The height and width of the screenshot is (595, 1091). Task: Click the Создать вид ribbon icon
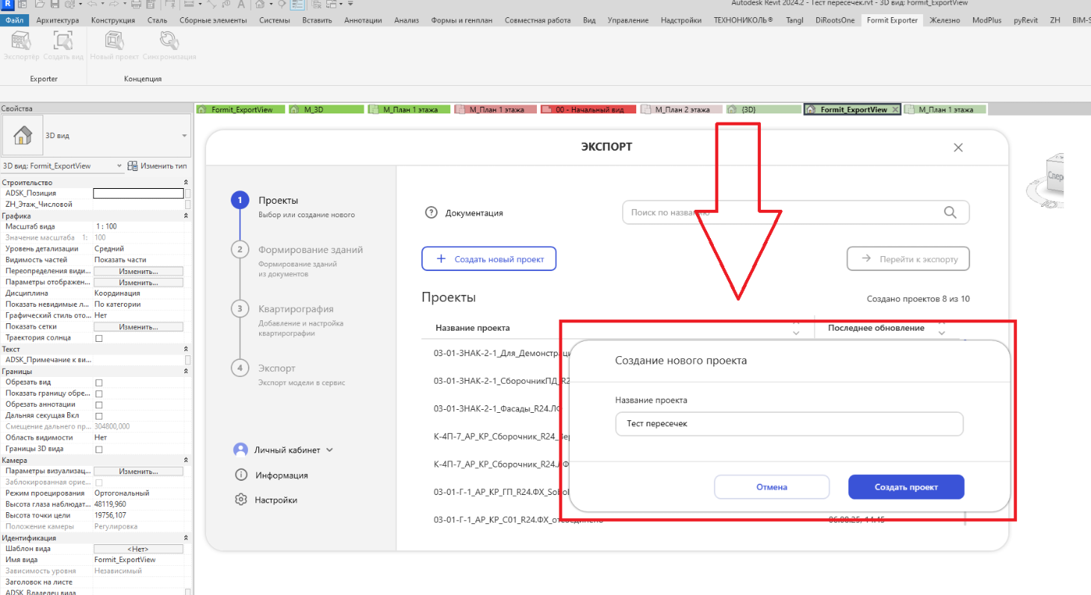click(x=63, y=40)
